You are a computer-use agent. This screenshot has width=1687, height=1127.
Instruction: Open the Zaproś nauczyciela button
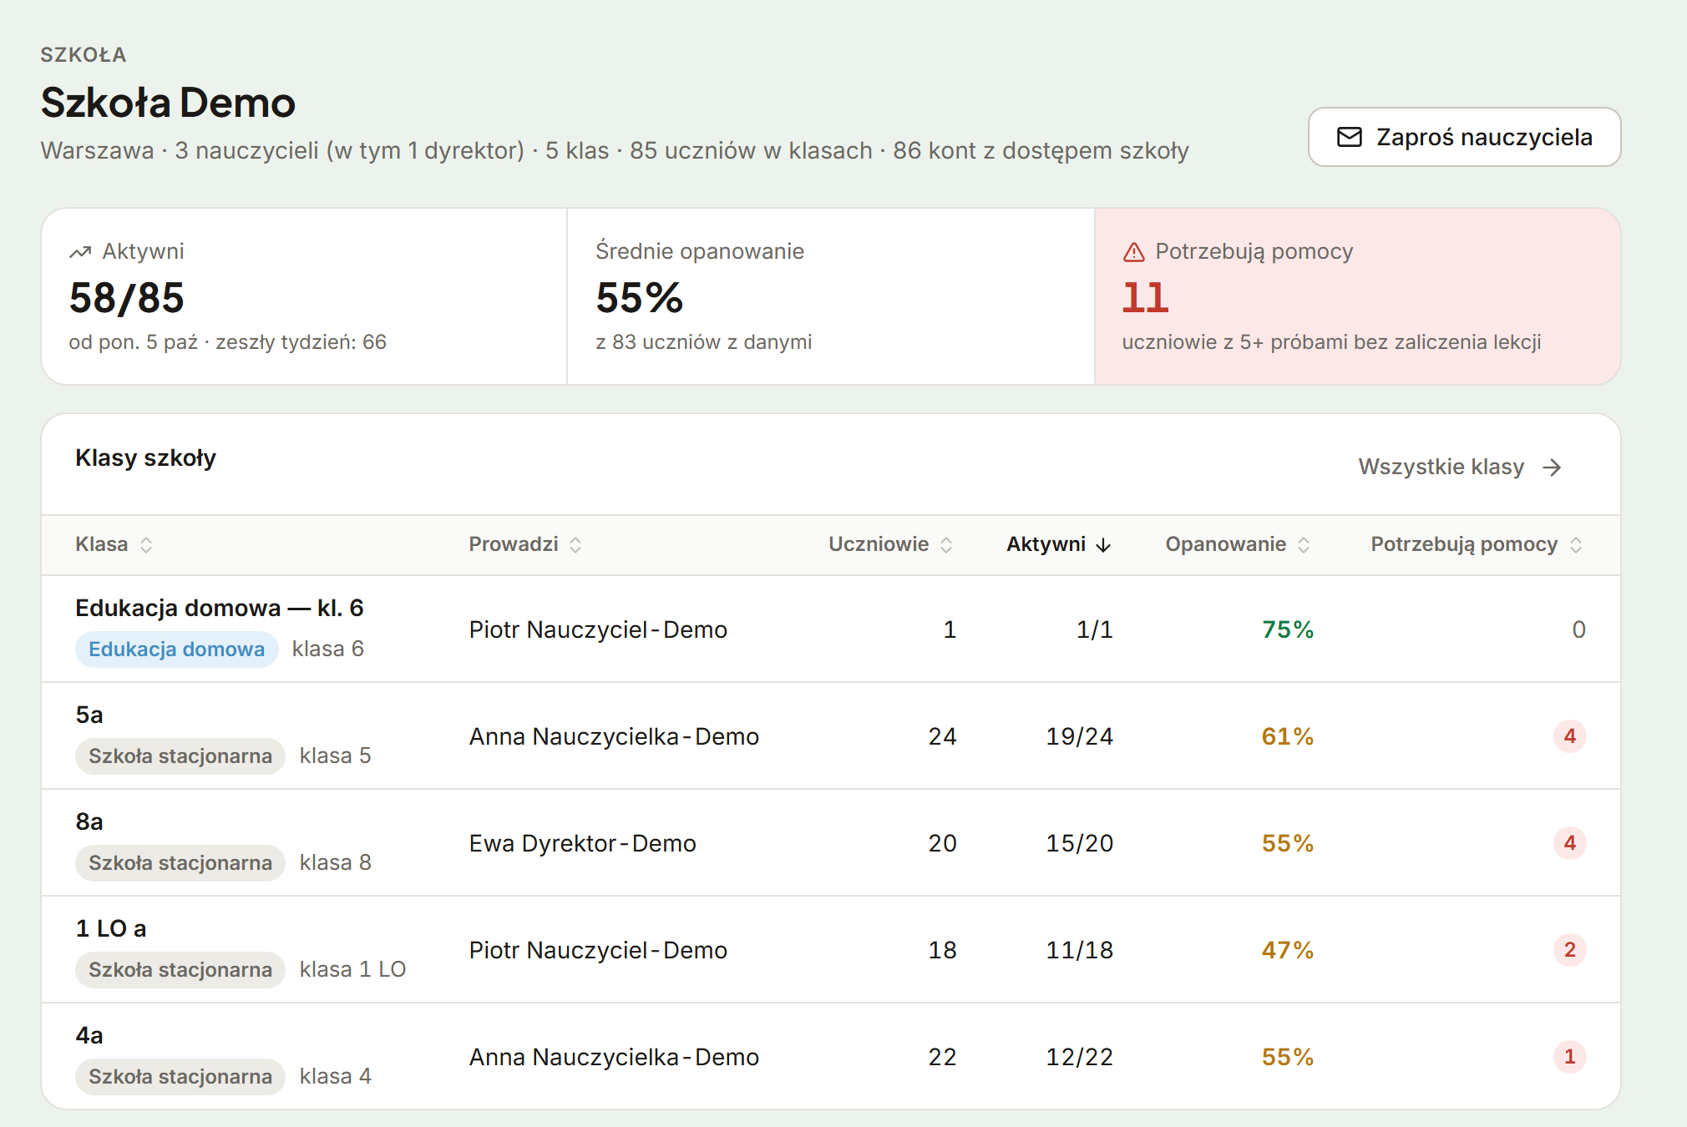1464,137
